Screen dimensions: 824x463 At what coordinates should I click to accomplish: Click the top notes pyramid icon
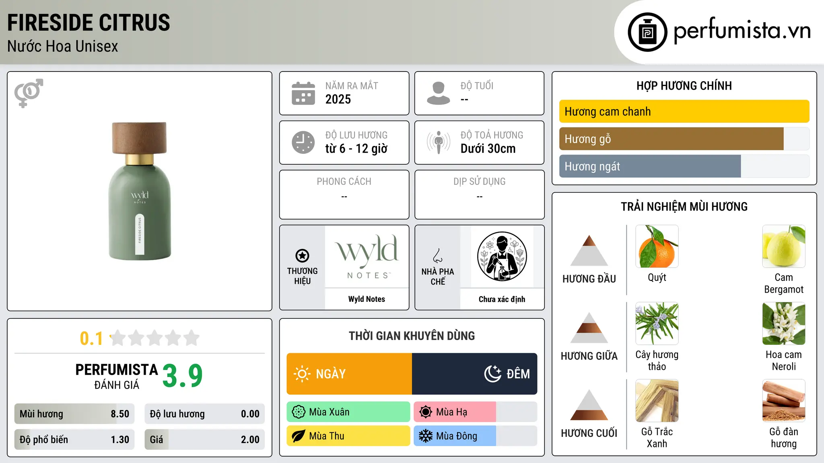click(589, 250)
